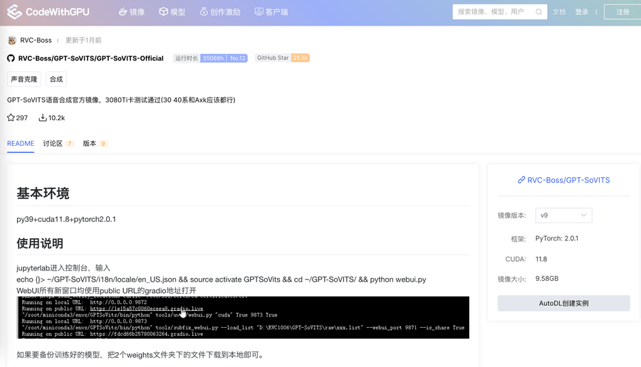Screen dimensions: 641x367
Task: Click the CUDA 11.8 value
Action: tap(541, 259)
